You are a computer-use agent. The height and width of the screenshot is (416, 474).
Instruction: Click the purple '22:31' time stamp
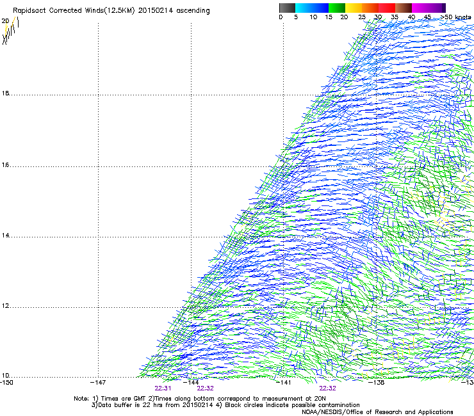coord(163,388)
